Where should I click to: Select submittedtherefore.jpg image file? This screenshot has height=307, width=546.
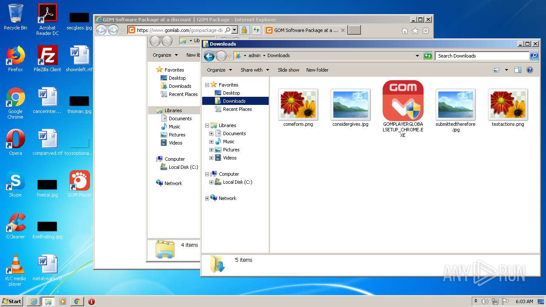(455, 110)
